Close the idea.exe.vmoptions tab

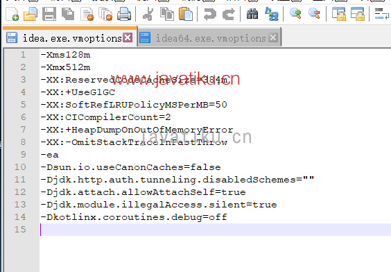pos(128,37)
